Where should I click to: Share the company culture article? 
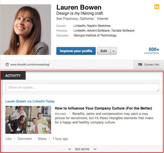(x=42, y=139)
